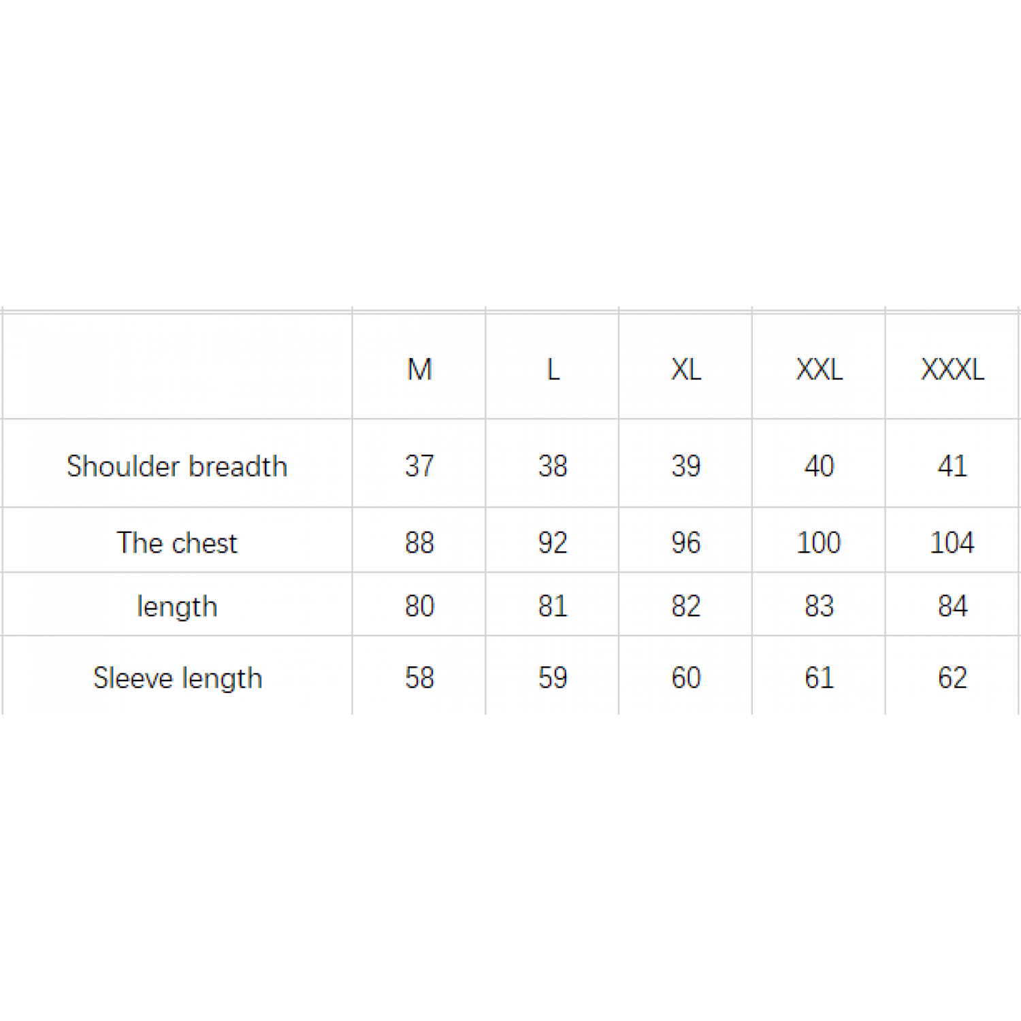Select the Shoulder breadth row label
This screenshot has height=1021, width=1021.
(177, 466)
